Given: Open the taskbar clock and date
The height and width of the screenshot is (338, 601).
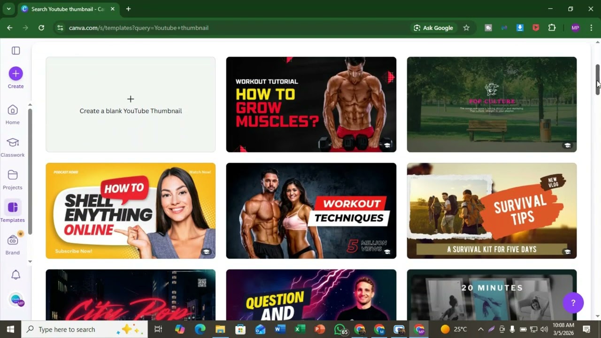Looking at the screenshot, I should (563, 329).
